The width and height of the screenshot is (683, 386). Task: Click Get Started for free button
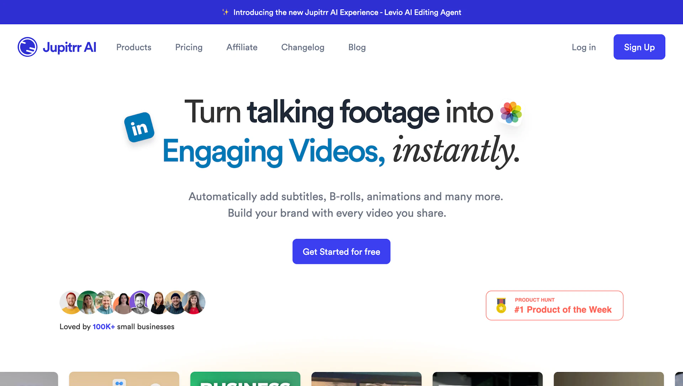[341, 251]
